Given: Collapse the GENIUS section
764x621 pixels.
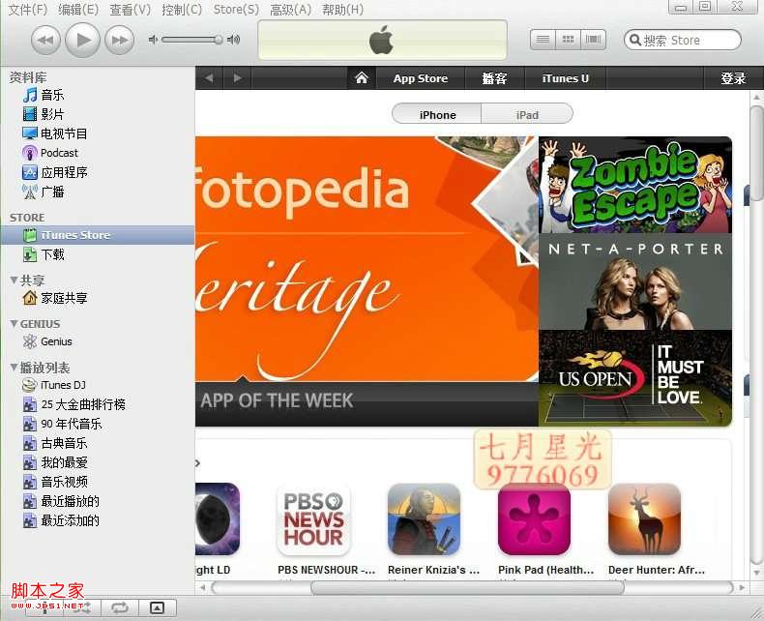Looking at the screenshot, I should coord(14,324).
